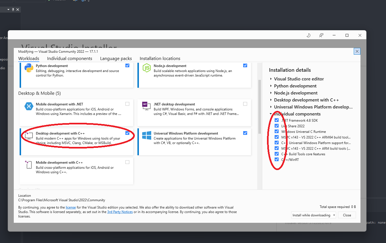
Task: Open the license link
Action: 71,207
